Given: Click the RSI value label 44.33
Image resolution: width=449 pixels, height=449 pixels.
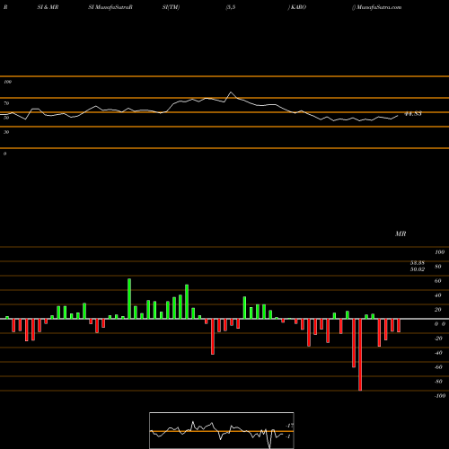Looking at the screenshot, I should [x=413, y=114].
